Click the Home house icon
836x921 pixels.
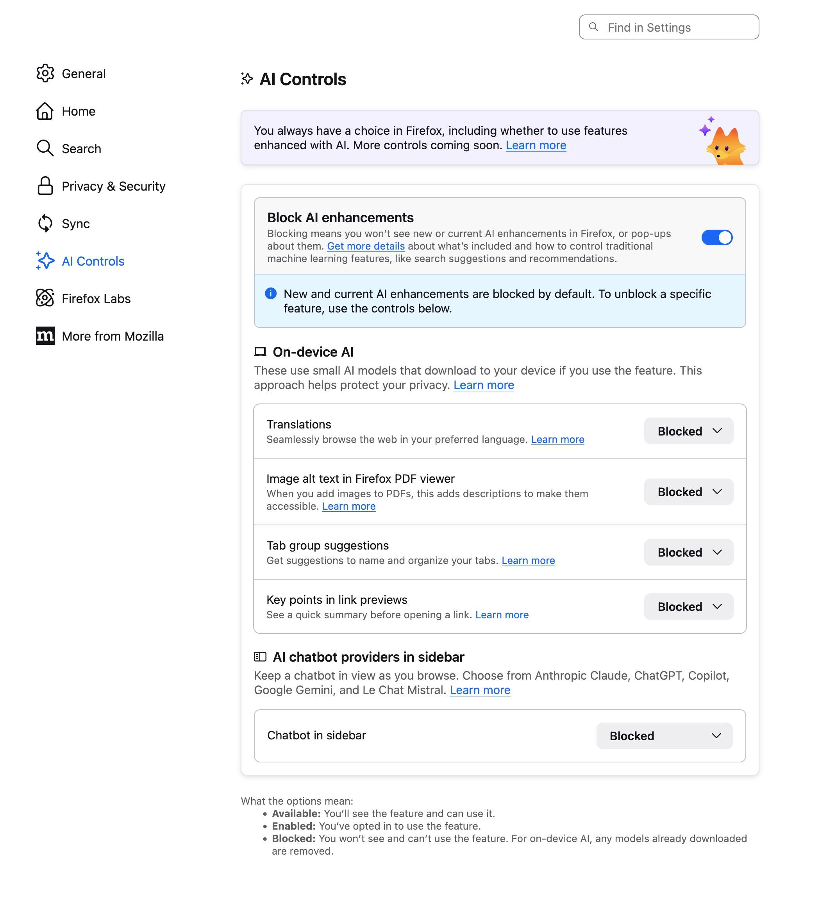coord(45,111)
